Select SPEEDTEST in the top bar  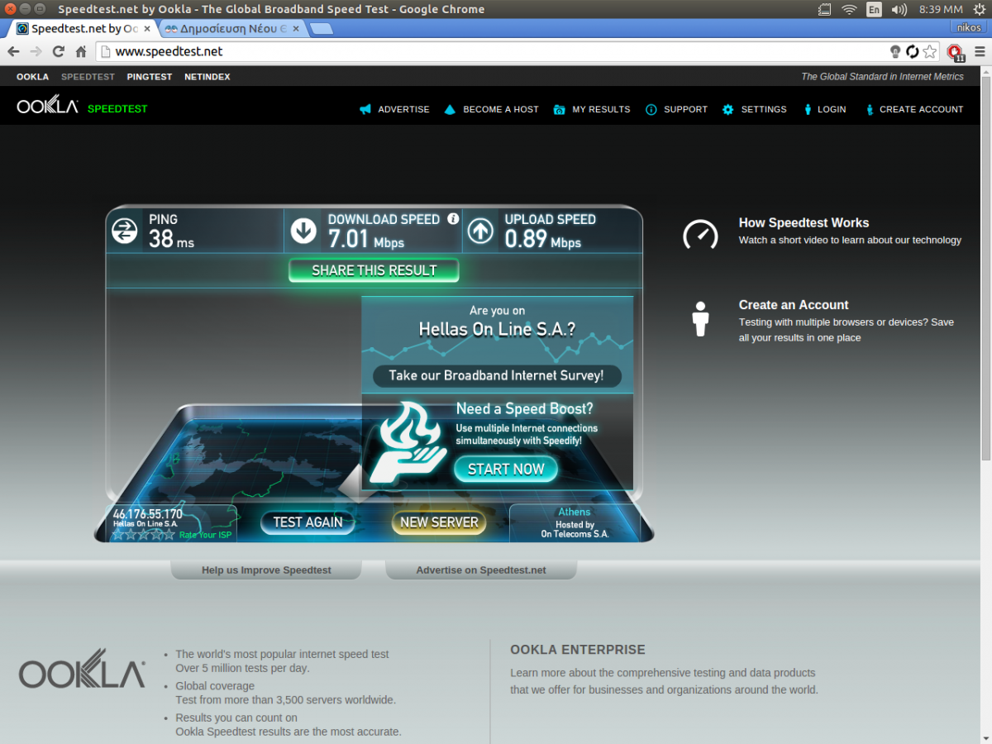click(x=88, y=77)
